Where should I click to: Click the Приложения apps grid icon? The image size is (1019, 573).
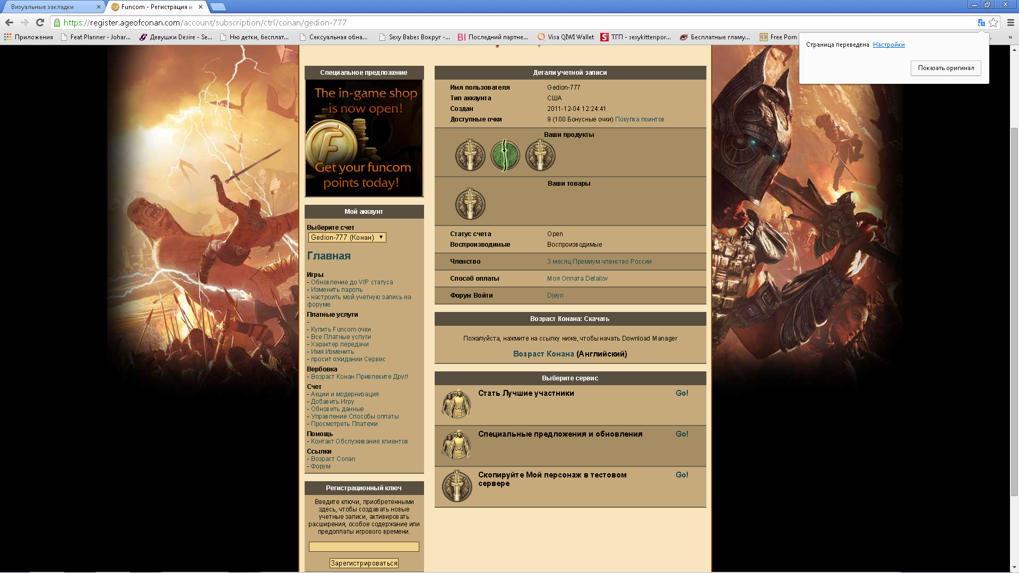7,37
